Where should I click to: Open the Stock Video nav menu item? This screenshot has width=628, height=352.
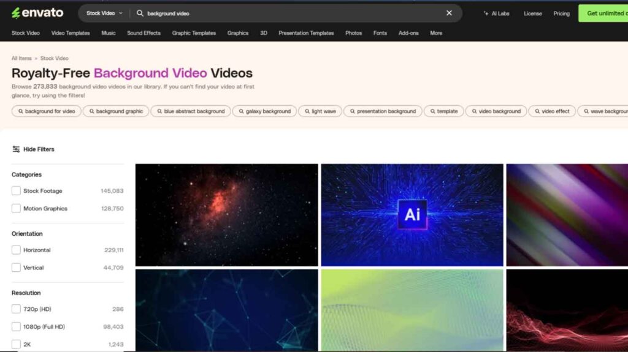click(26, 33)
